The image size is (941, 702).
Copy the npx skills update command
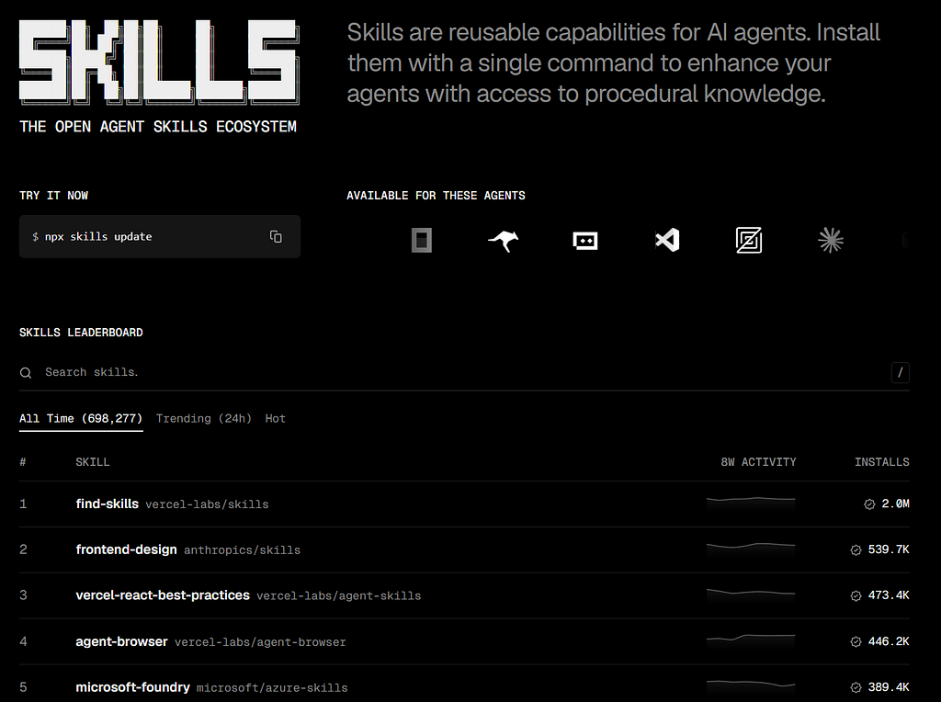click(276, 236)
